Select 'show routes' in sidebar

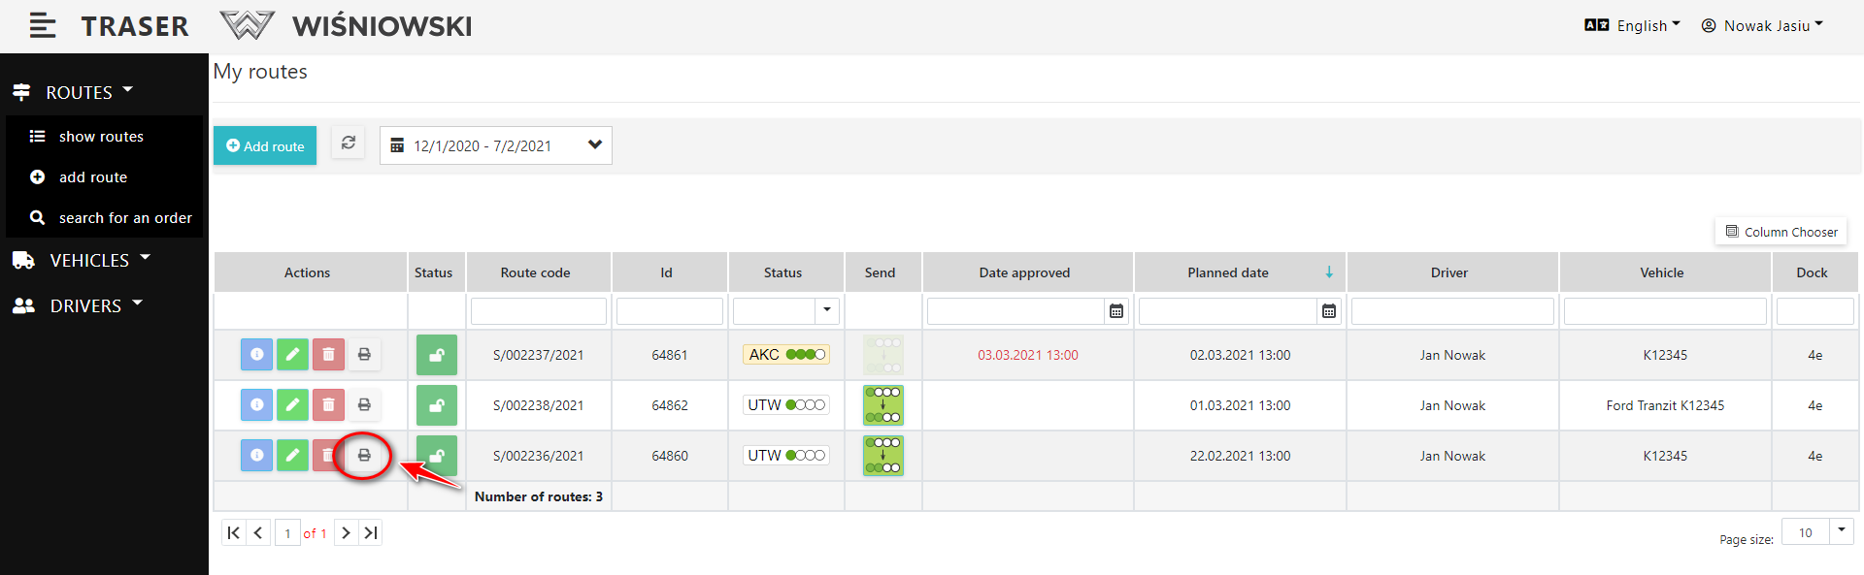coord(101,137)
